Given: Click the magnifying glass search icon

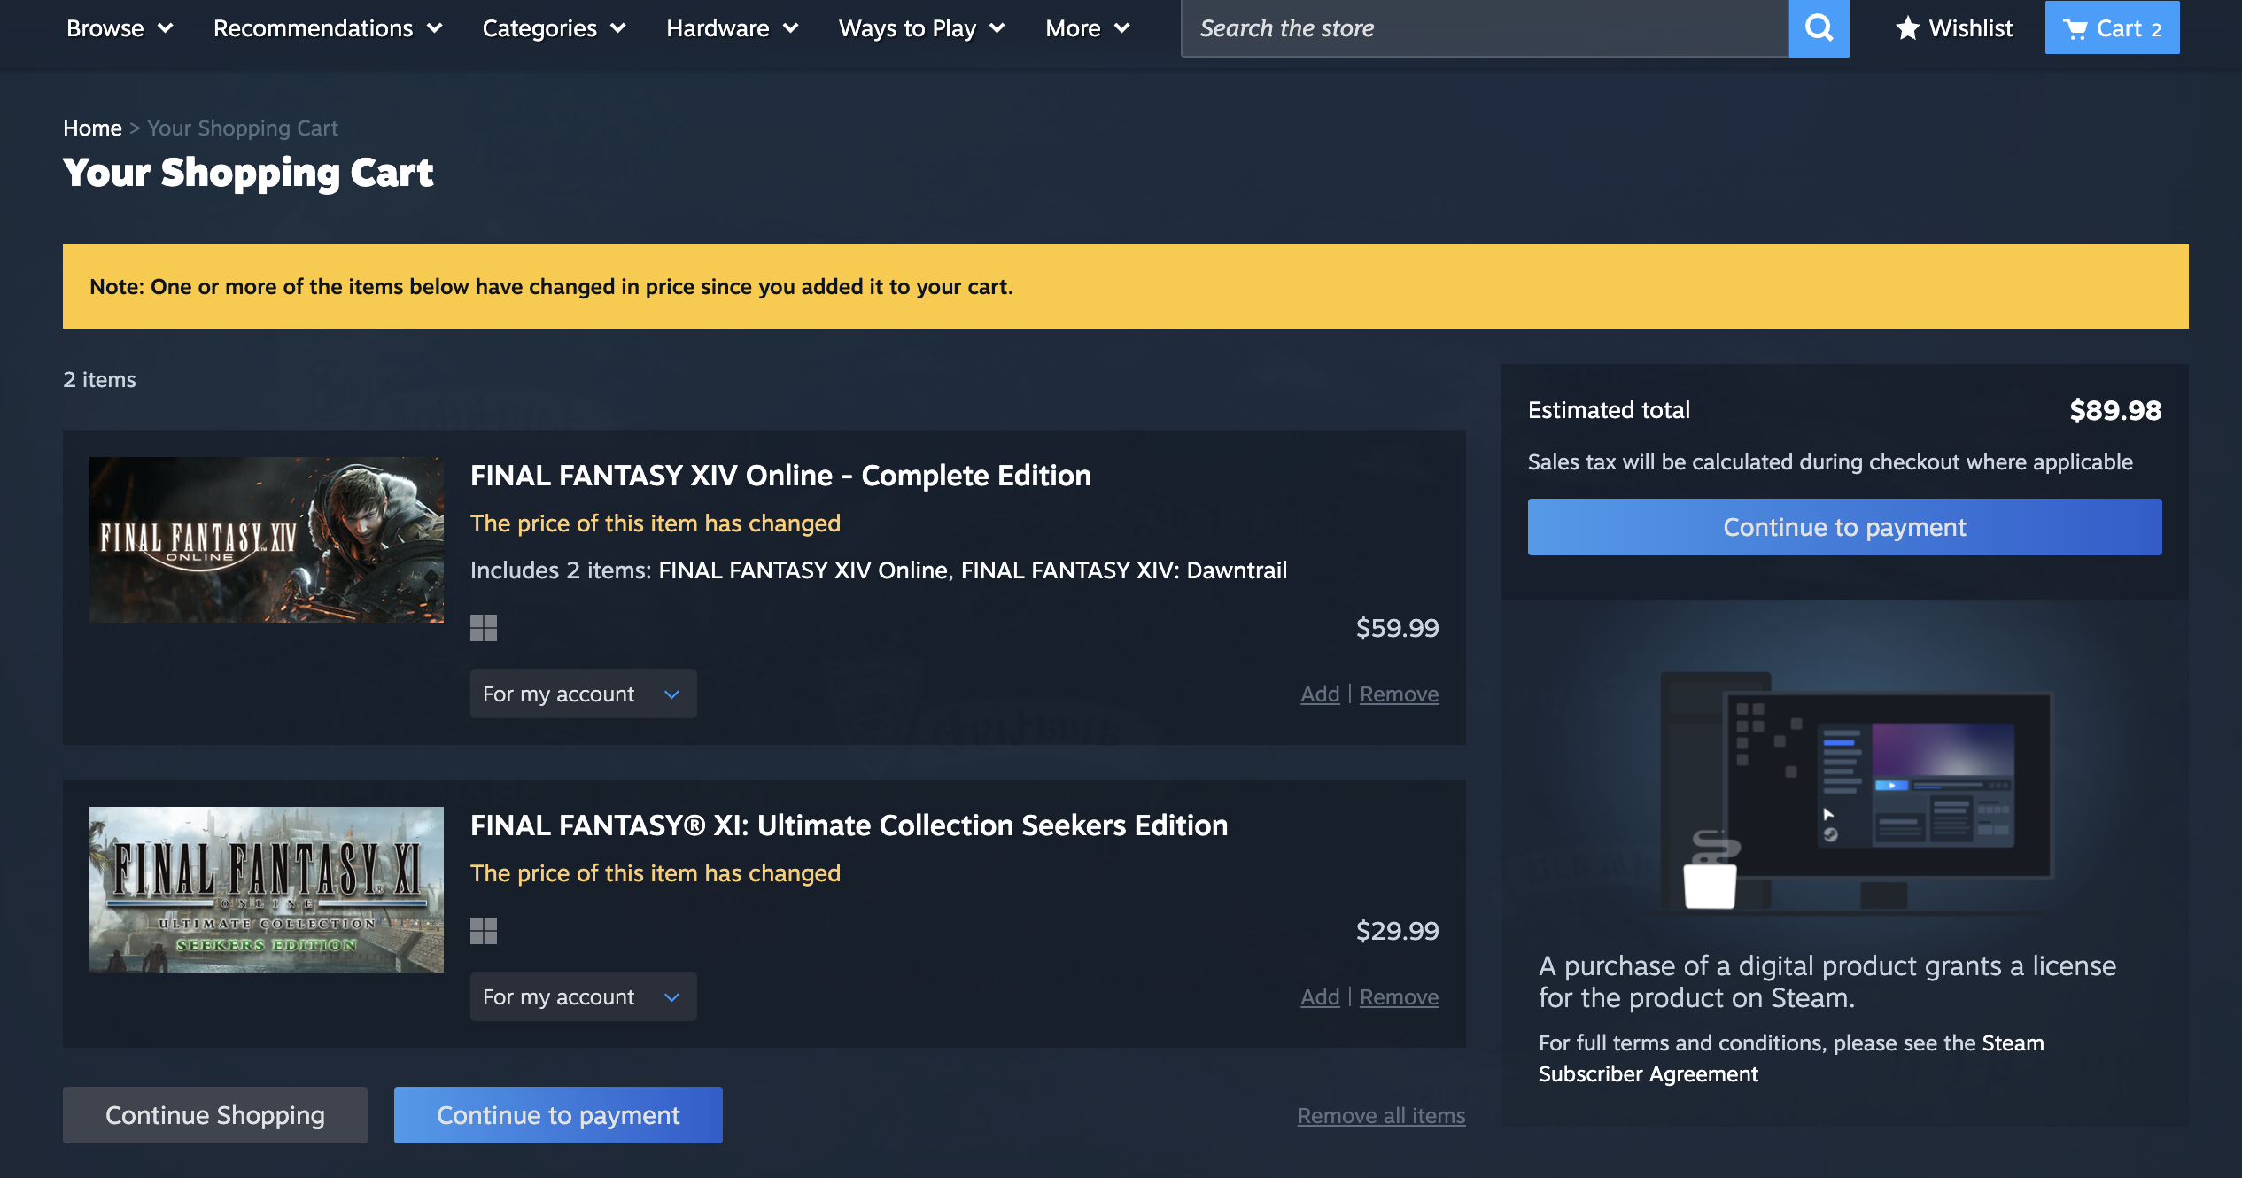Looking at the screenshot, I should 1819,28.
